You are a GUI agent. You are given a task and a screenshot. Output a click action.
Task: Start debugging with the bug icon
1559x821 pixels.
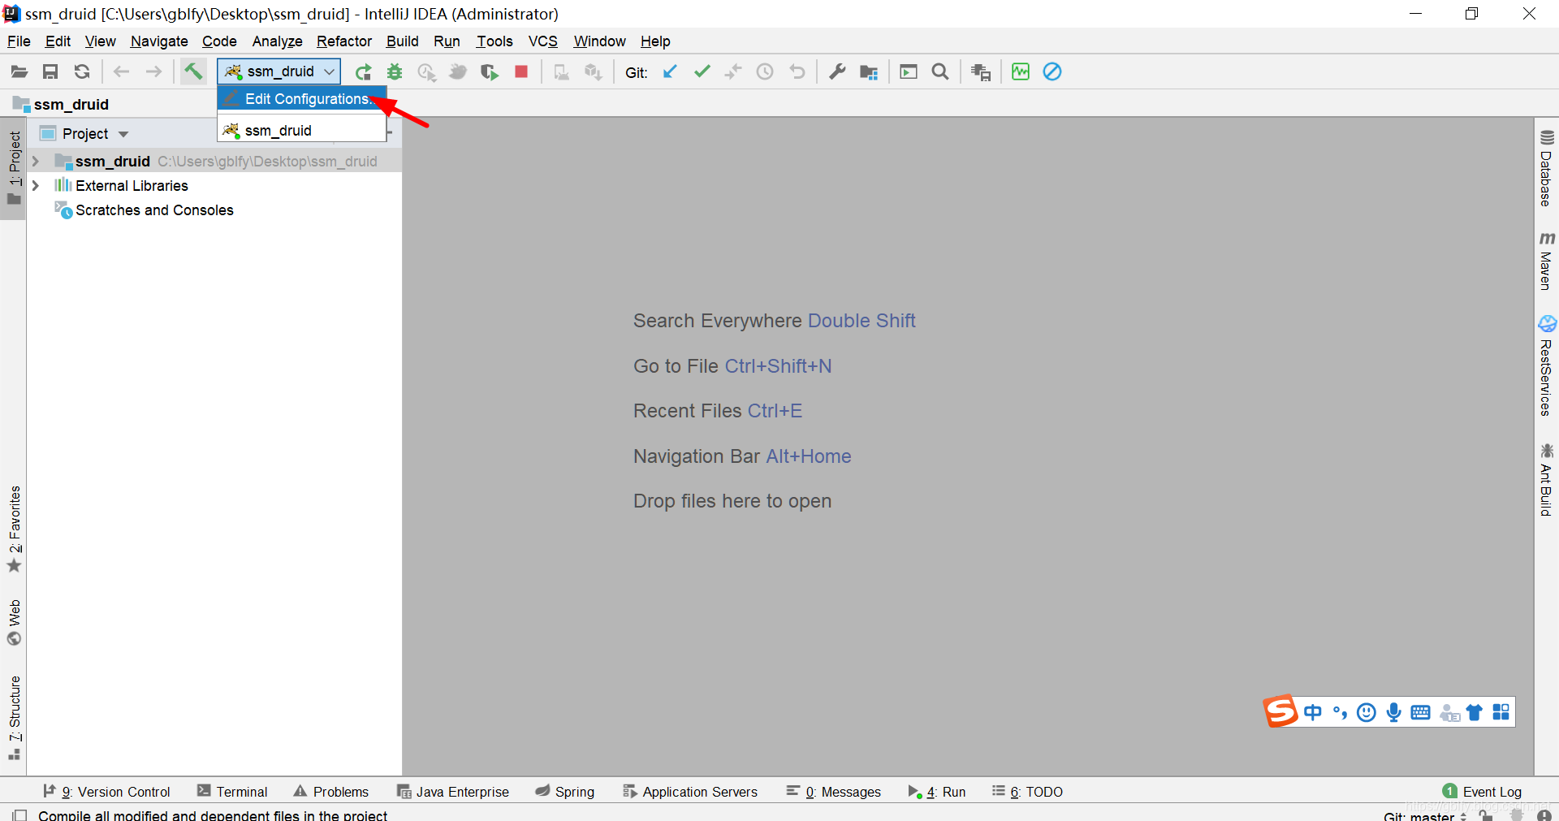point(395,72)
